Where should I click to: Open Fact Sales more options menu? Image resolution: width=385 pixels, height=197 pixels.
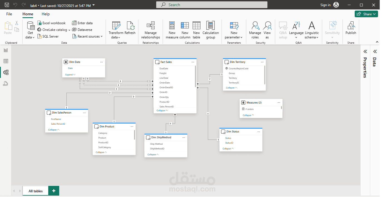pos(193,62)
